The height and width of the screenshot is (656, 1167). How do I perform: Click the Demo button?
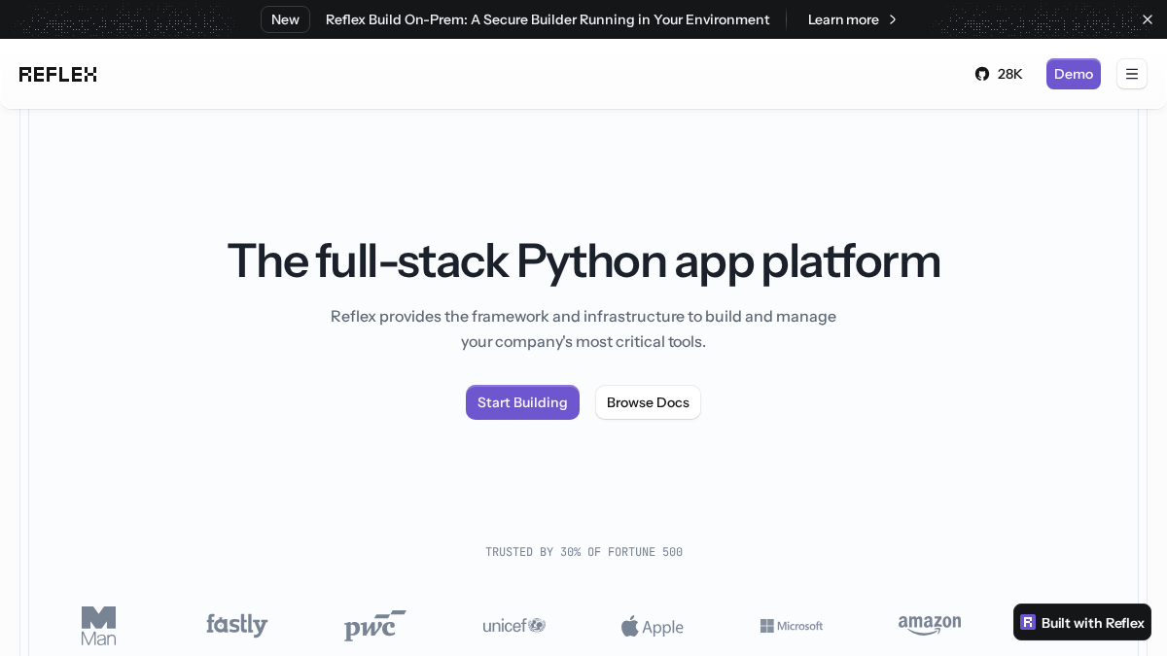pos(1074,74)
